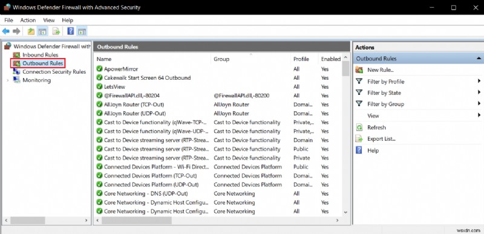Toggle the console tree pane icon
The image size is (484, 234).
42,31
